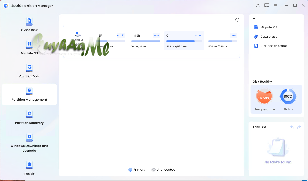Click the Unallocated legend swatch

(x=153, y=170)
